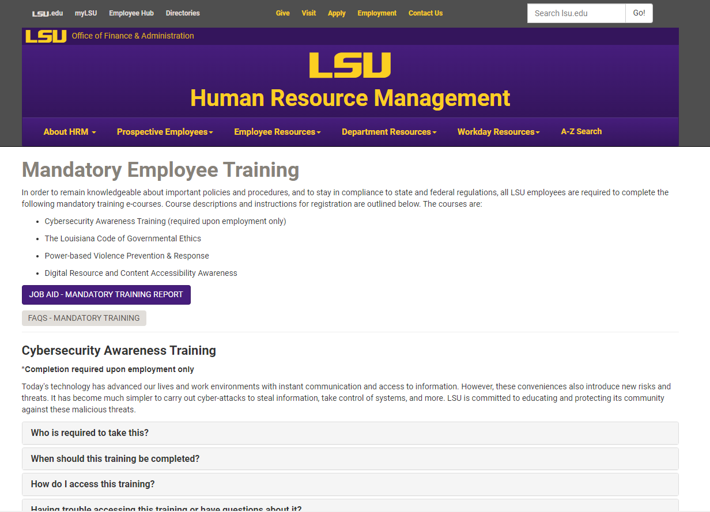Click the large LSU logo above Human Resource Management

coord(350,65)
